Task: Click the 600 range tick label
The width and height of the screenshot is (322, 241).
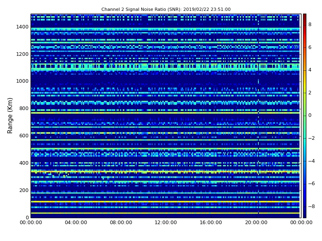Action: [24, 136]
